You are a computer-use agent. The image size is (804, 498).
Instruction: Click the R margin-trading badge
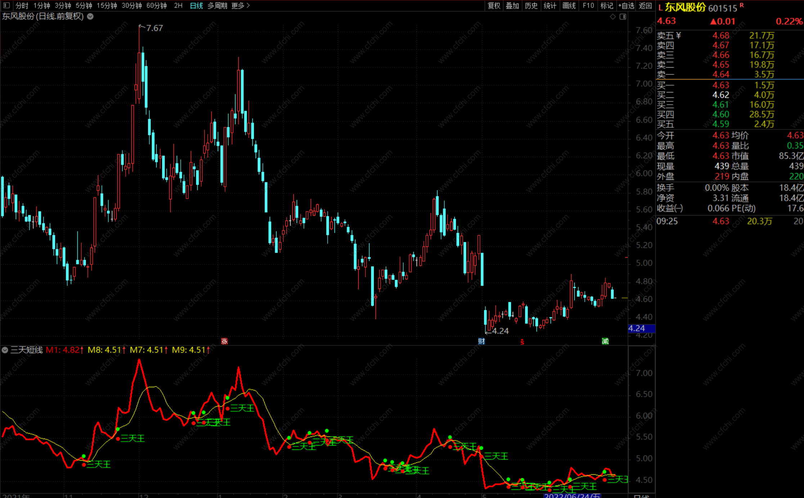742,5
